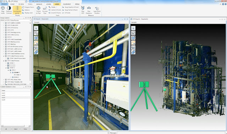227x134 pixels.
Task: Click Display reset in ribbon
Action: [27, 13]
